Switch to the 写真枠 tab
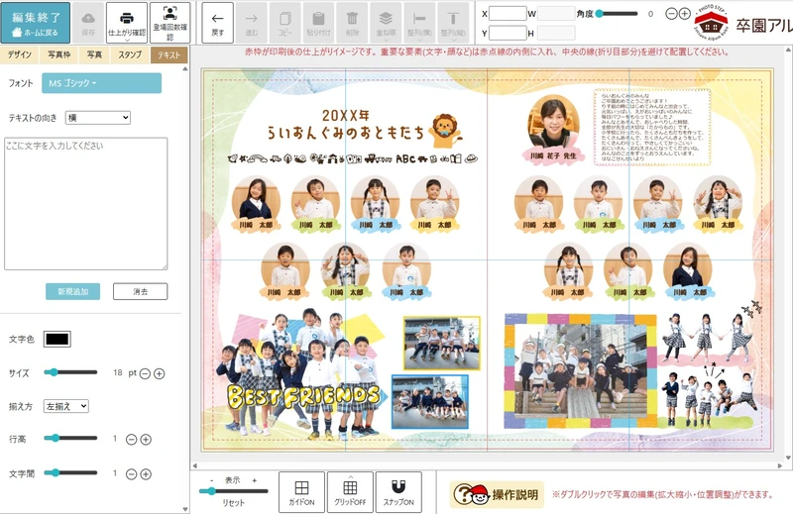793x514 pixels. point(58,54)
